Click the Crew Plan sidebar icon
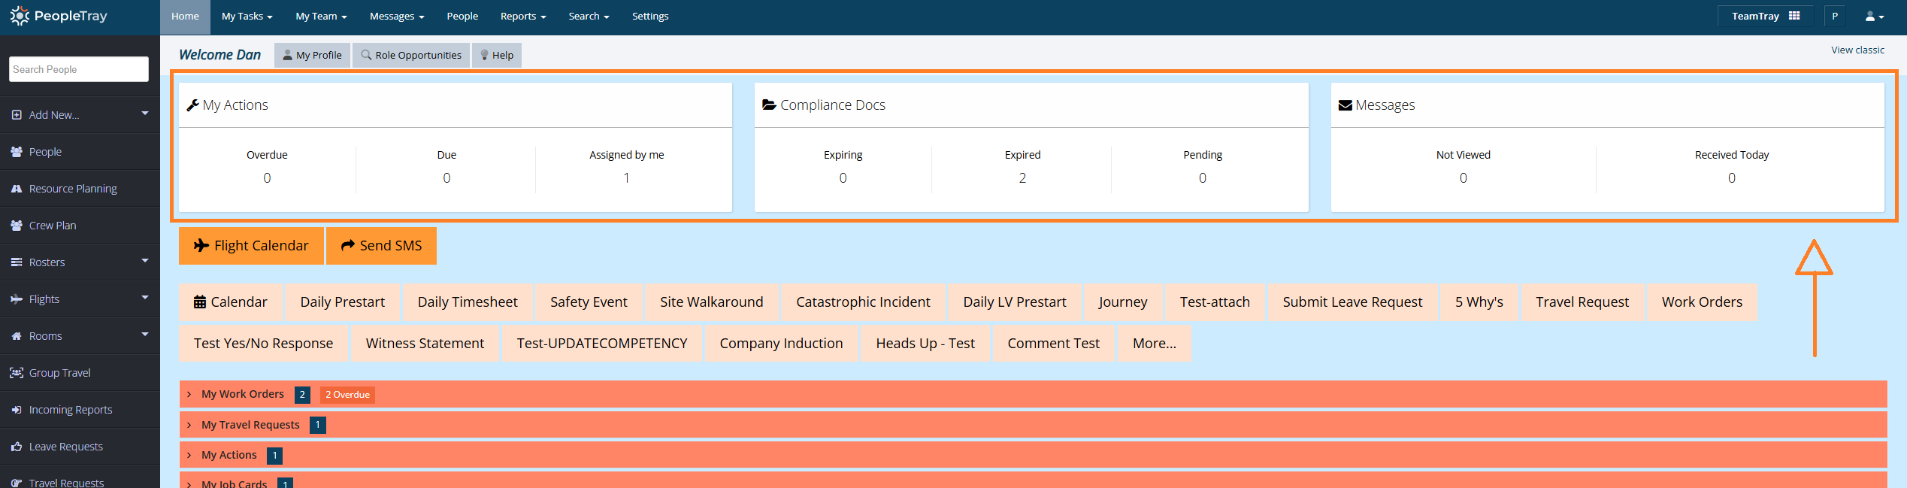The image size is (1907, 488). 17,226
